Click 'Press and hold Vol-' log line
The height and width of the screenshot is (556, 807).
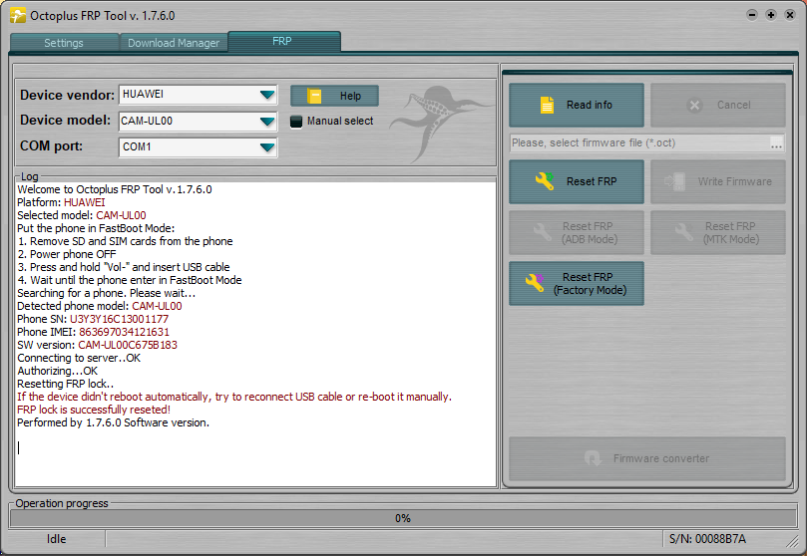coord(124,267)
